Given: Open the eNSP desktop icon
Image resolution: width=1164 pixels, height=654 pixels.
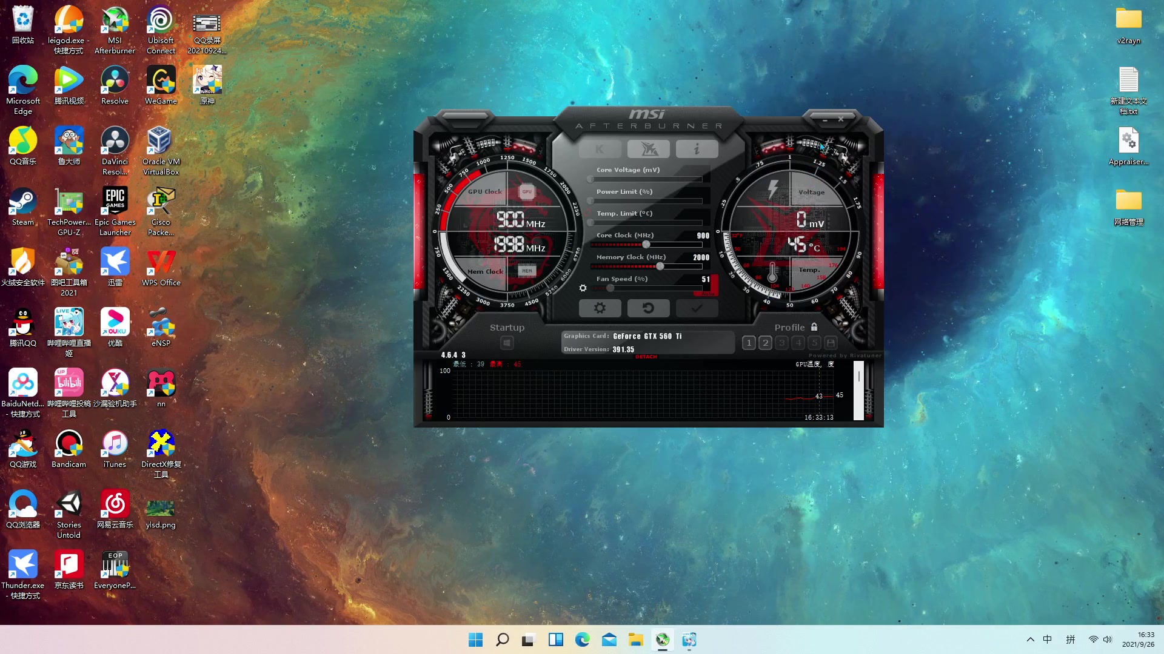Looking at the screenshot, I should click(x=161, y=328).
